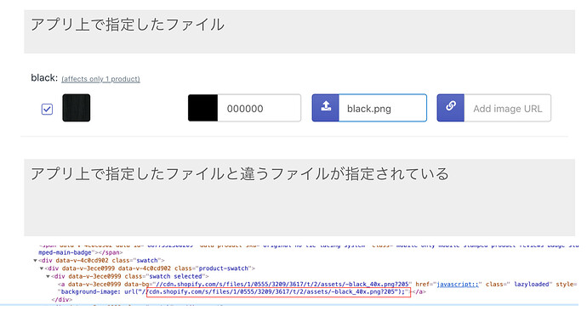Select the background-image url line
The width and height of the screenshot is (587, 322).
coord(242,291)
